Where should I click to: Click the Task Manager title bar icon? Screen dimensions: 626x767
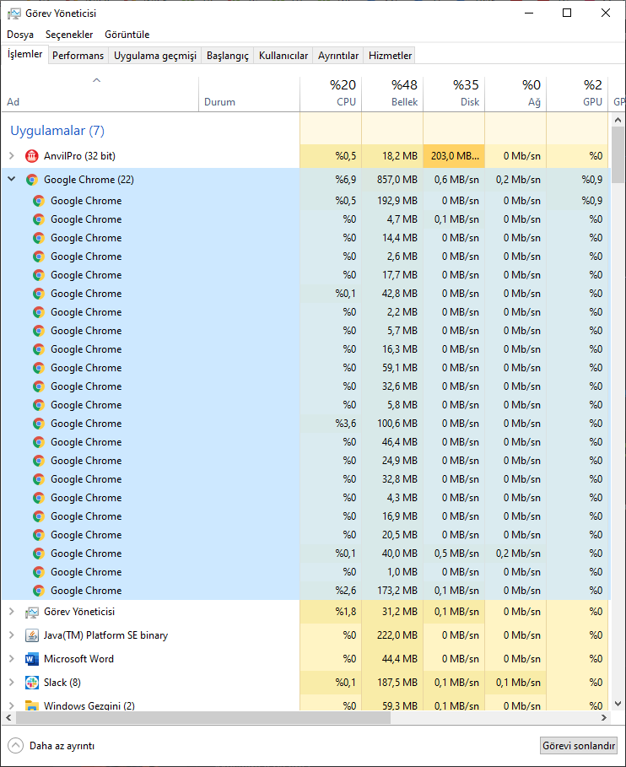[x=13, y=14]
